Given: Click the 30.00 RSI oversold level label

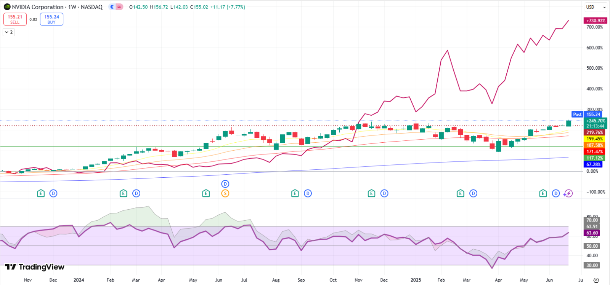Looking at the screenshot, I should pos(592,265).
